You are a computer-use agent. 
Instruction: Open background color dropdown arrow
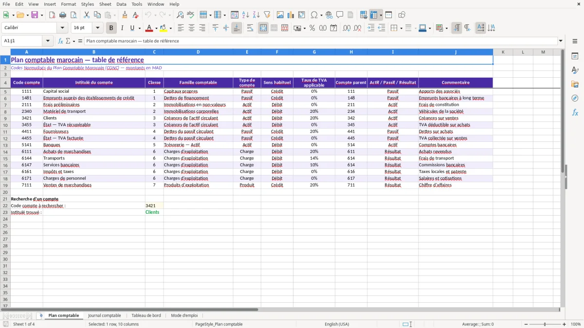click(170, 28)
